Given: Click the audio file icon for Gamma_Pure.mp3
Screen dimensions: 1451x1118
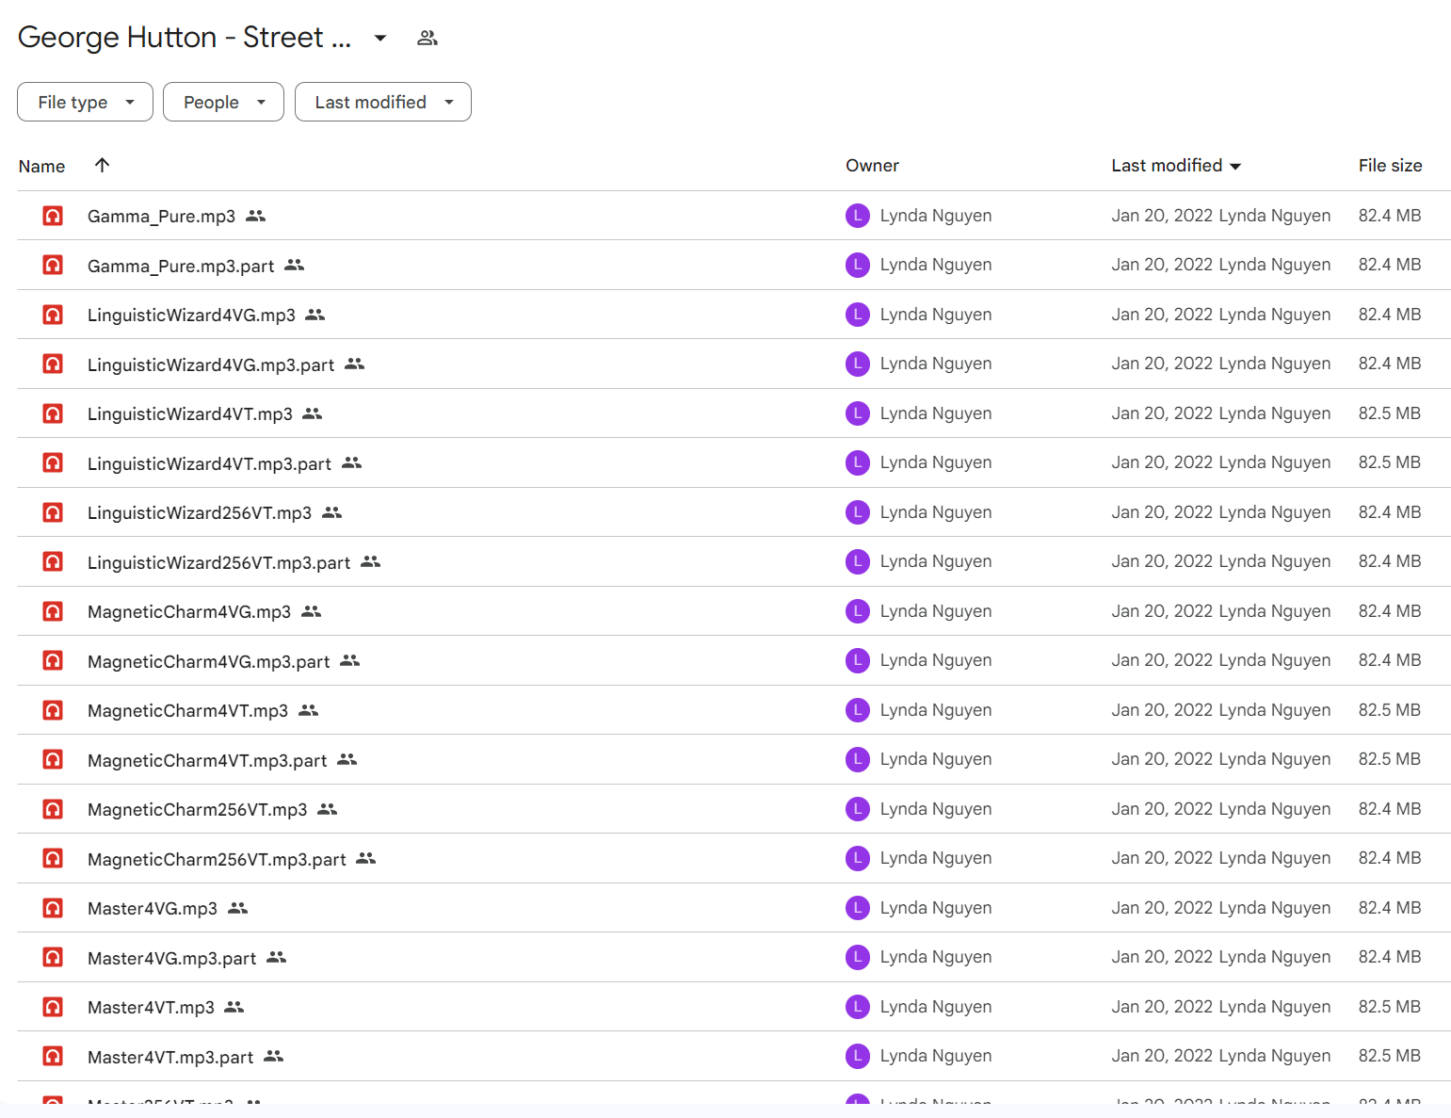Looking at the screenshot, I should pos(53,216).
